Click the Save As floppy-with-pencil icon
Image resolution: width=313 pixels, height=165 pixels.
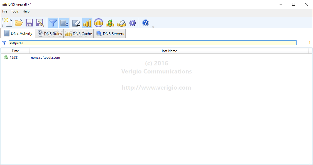[40, 23]
